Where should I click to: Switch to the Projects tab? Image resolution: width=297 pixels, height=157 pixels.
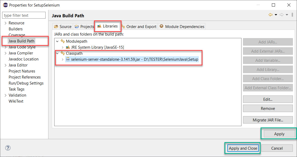point(84,27)
